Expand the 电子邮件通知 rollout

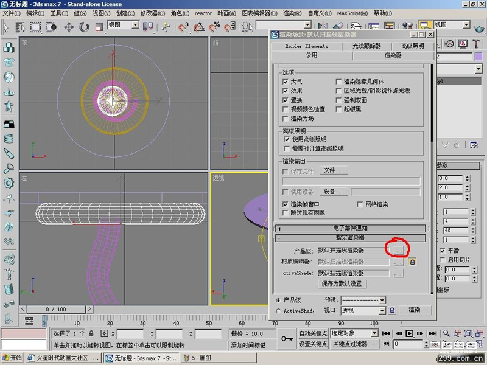350,228
